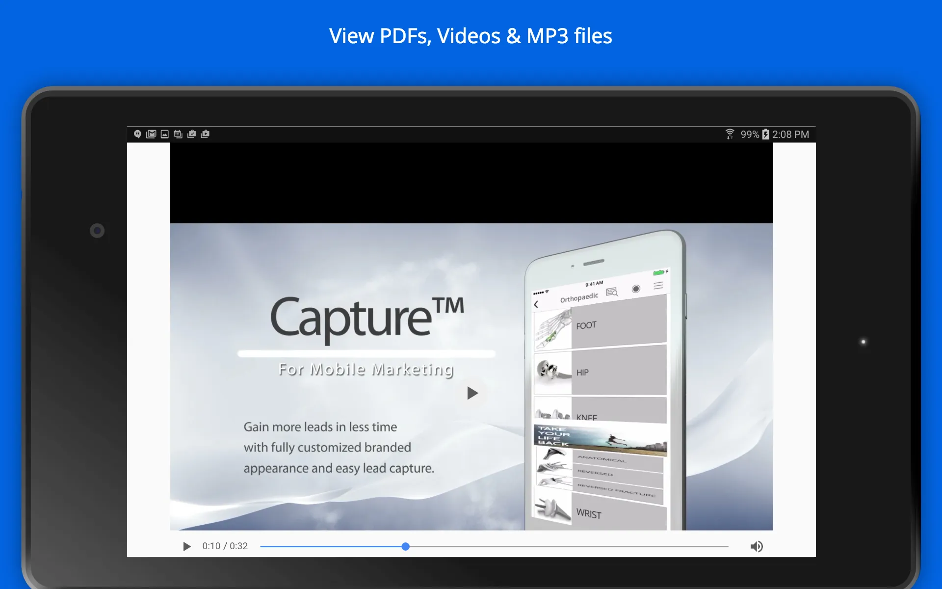Tap the 99% battery percentage

click(750, 134)
